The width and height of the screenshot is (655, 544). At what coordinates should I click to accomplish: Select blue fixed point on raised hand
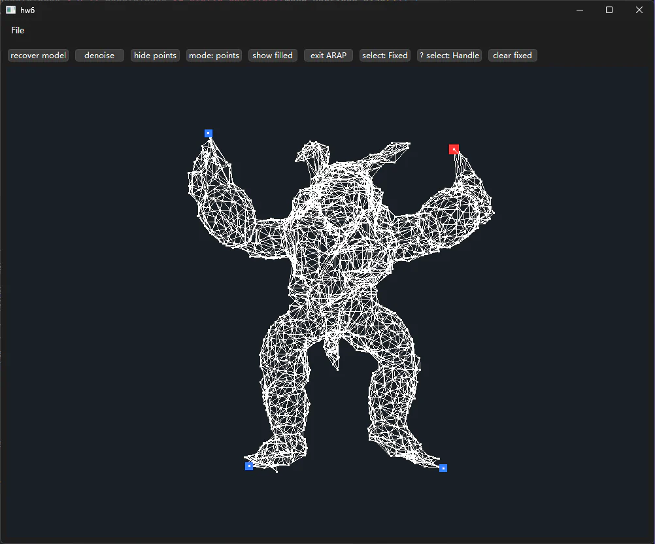tap(209, 133)
